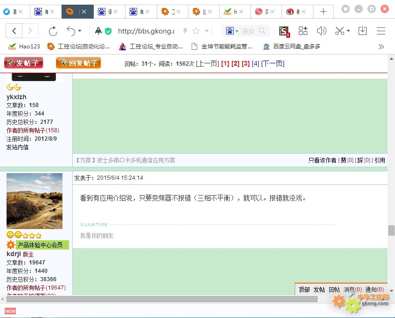
Task: Go forward with the browser forward arrow
Action: [30, 31]
